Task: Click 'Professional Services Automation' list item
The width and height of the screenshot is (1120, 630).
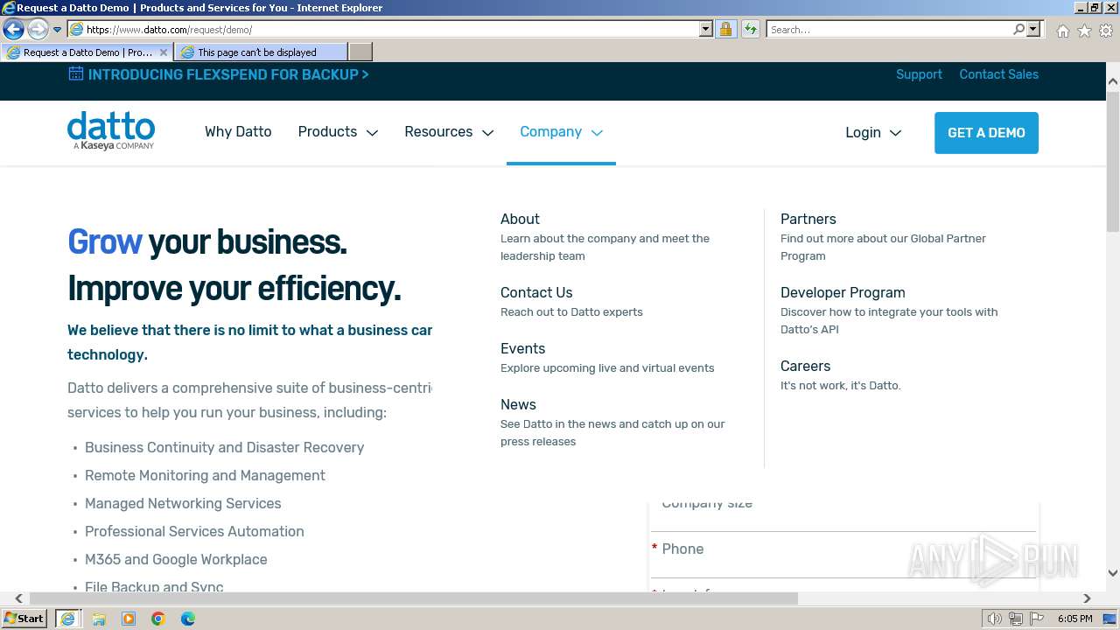Action: 194,531
